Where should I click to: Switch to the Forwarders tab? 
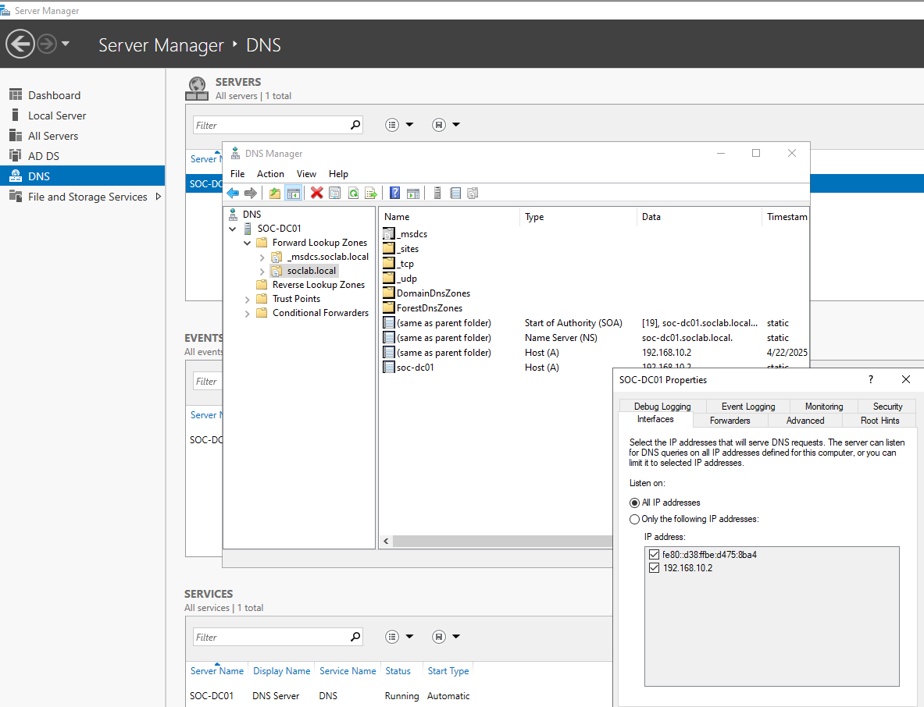pos(730,421)
